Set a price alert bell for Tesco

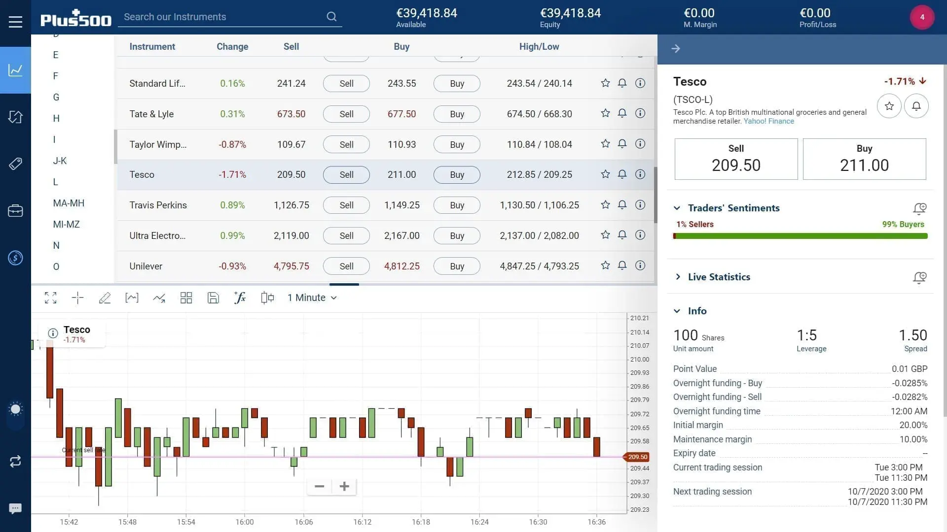pos(622,174)
